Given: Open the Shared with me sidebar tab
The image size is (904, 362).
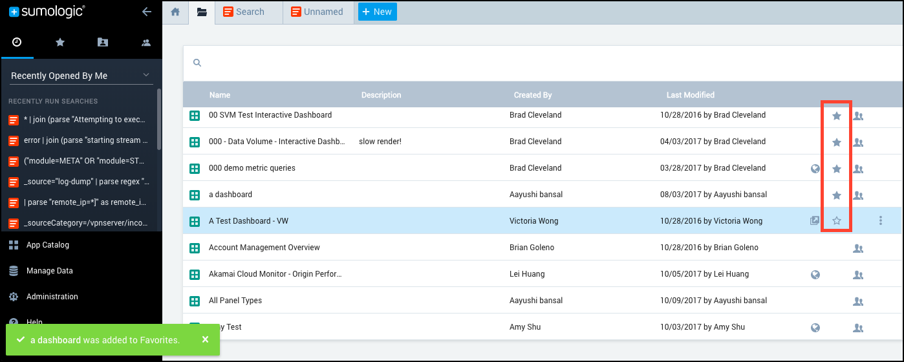Looking at the screenshot, I should click(x=146, y=43).
